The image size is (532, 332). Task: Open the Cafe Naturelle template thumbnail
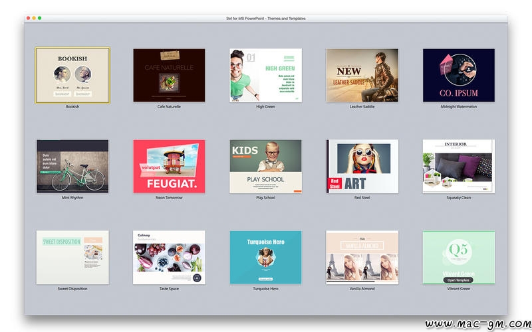pyautogui.click(x=169, y=75)
